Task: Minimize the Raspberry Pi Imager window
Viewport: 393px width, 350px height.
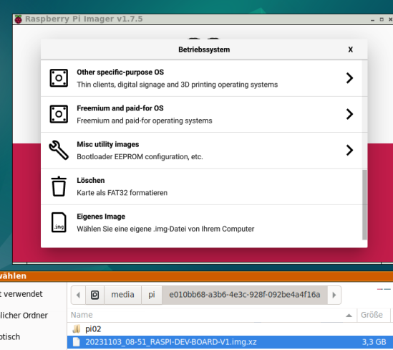Action: point(373,19)
